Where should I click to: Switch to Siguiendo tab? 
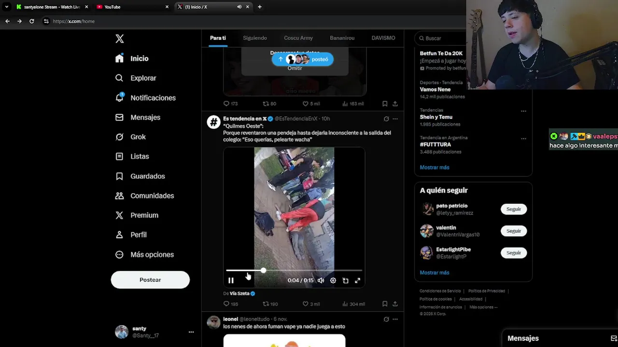coord(255,38)
